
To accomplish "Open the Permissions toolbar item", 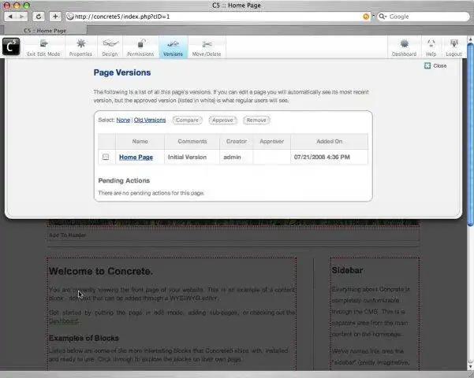I will coord(140,48).
